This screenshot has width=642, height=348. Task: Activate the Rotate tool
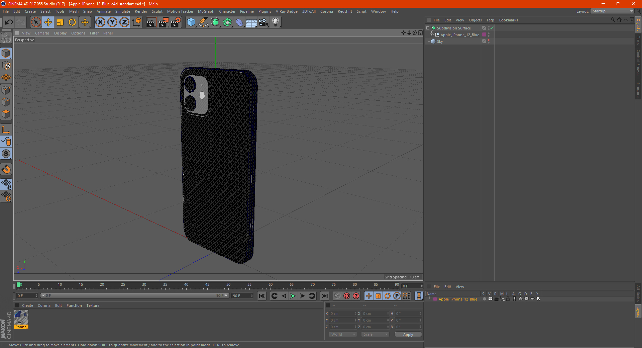(x=72, y=22)
